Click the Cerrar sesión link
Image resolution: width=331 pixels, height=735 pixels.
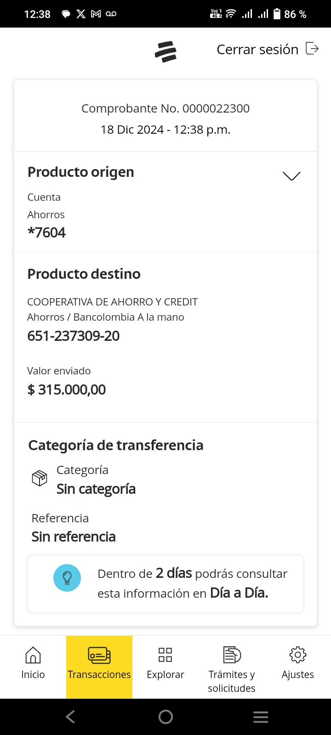pos(257,49)
